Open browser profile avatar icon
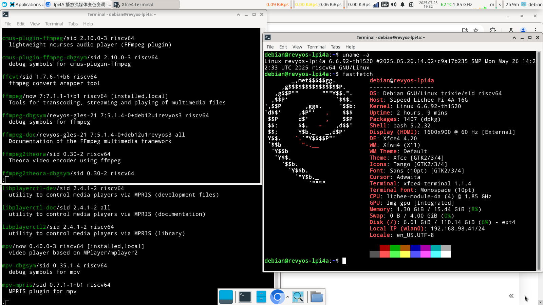 click(523, 30)
